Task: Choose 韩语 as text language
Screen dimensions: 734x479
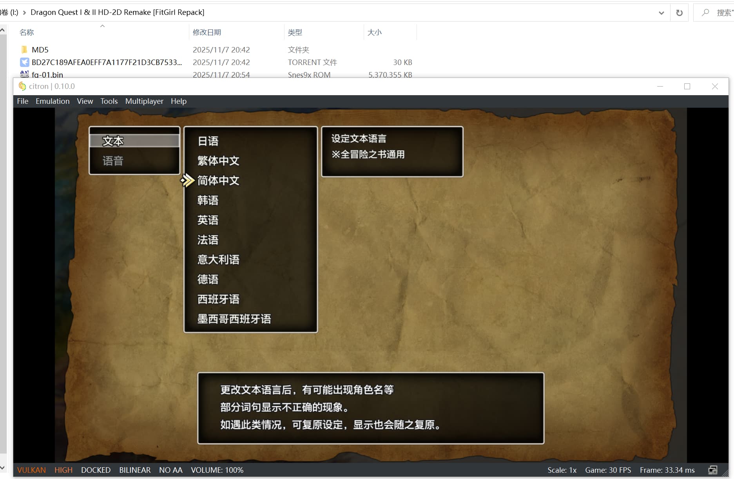Action: (208, 200)
